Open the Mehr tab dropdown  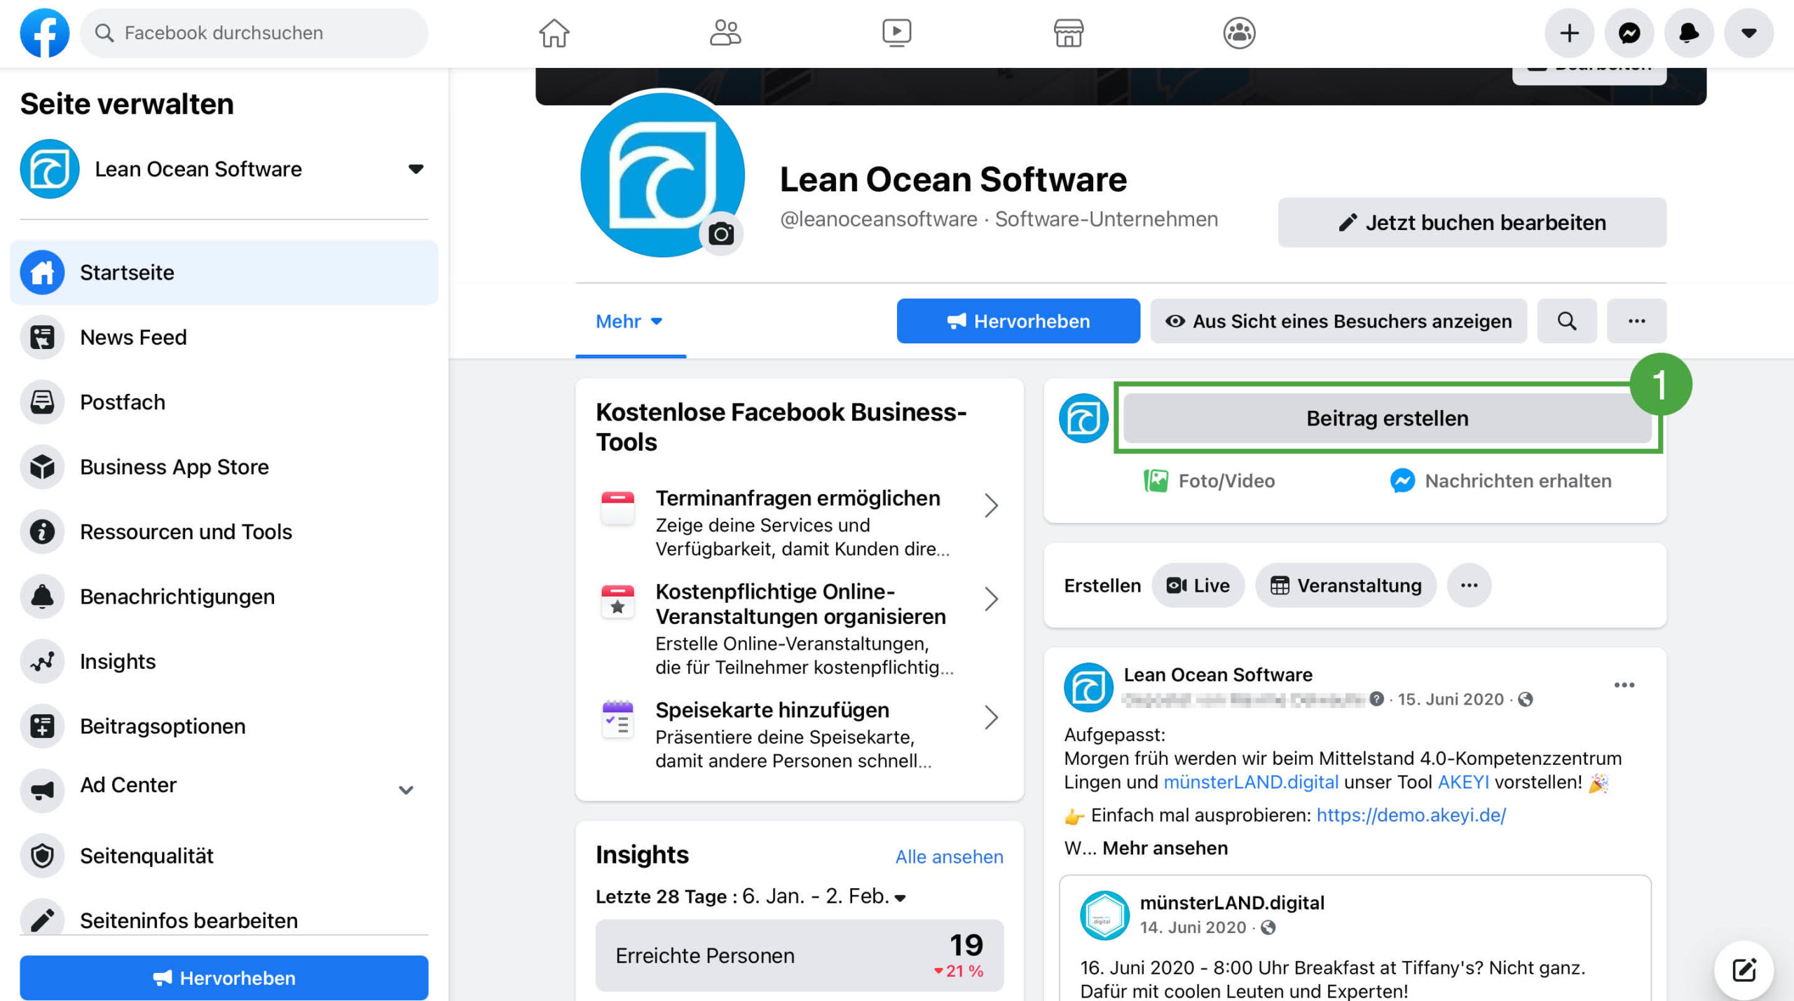(629, 321)
